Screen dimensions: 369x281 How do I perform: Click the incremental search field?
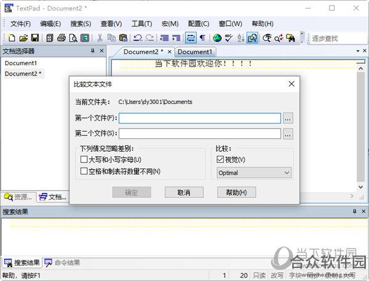click(339, 38)
